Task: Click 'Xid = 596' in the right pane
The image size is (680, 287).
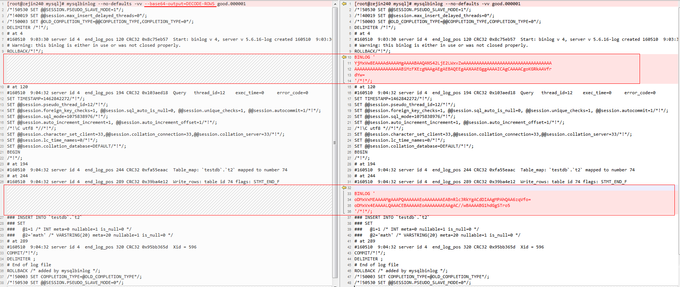Action: point(532,247)
